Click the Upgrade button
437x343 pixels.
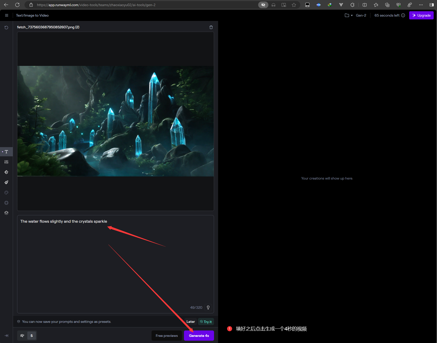pyautogui.click(x=421, y=15)
